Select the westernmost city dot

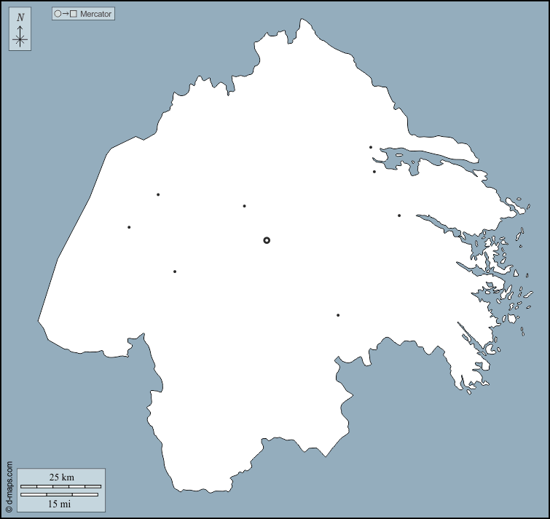(x=129, y=227)
